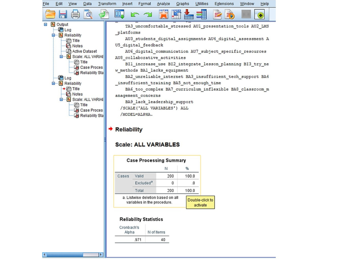Click the Cronbach's Alpha column header
This screenshot has width=349, height=262.
click(129, 230)
